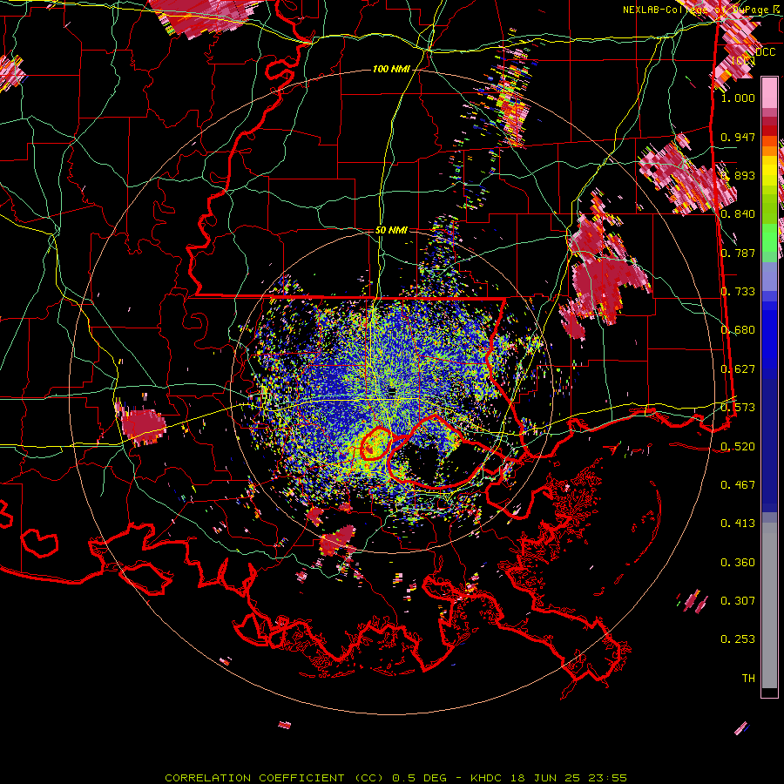Click the Correlation Coefficient KHDC caption

coord(395,778)
